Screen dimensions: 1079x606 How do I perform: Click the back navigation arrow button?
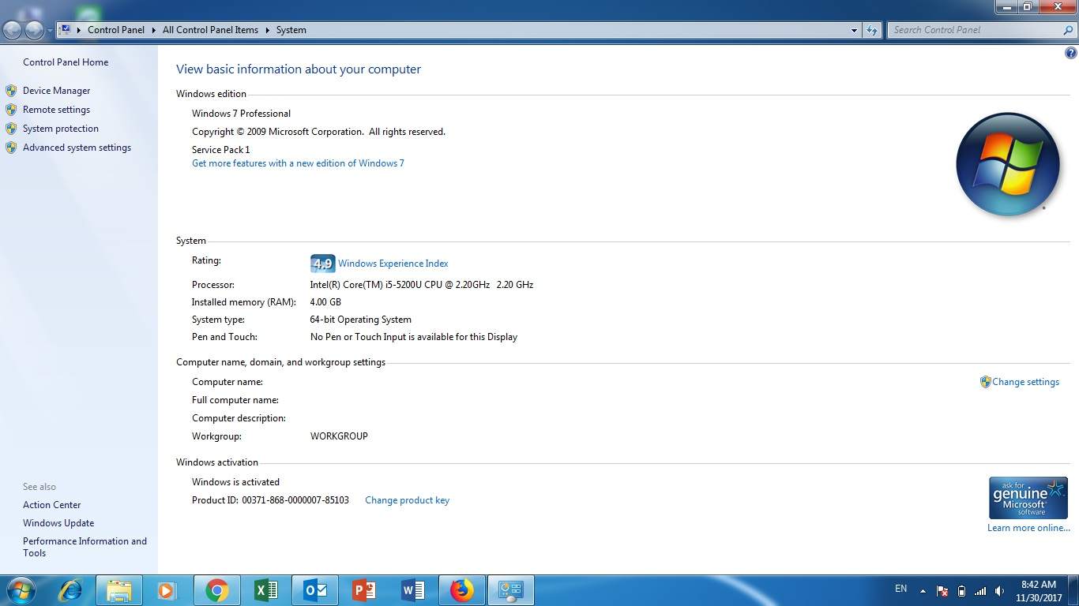13,30
